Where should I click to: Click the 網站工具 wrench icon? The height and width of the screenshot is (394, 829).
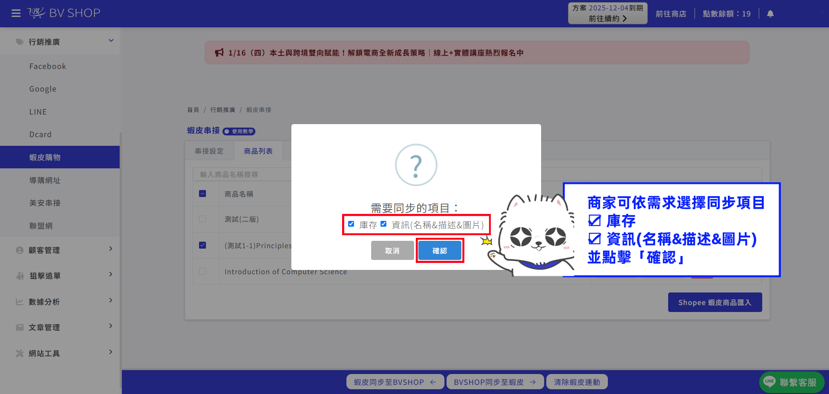[x=20, y=353]
